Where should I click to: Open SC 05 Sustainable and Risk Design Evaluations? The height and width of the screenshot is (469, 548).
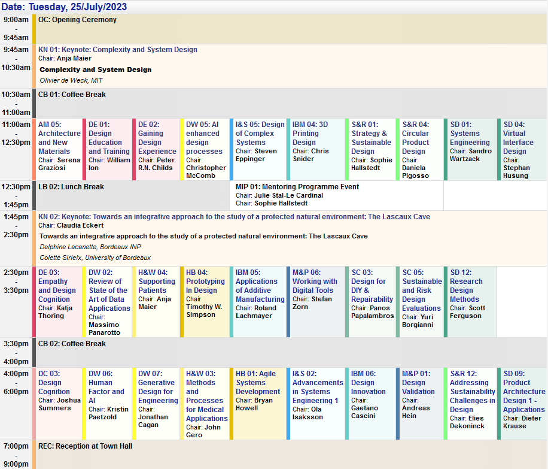pos(422,291)
